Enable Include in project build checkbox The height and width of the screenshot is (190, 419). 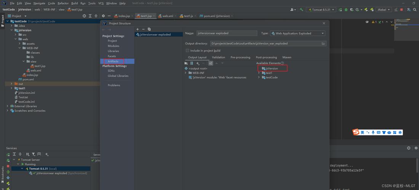point(187,51)
